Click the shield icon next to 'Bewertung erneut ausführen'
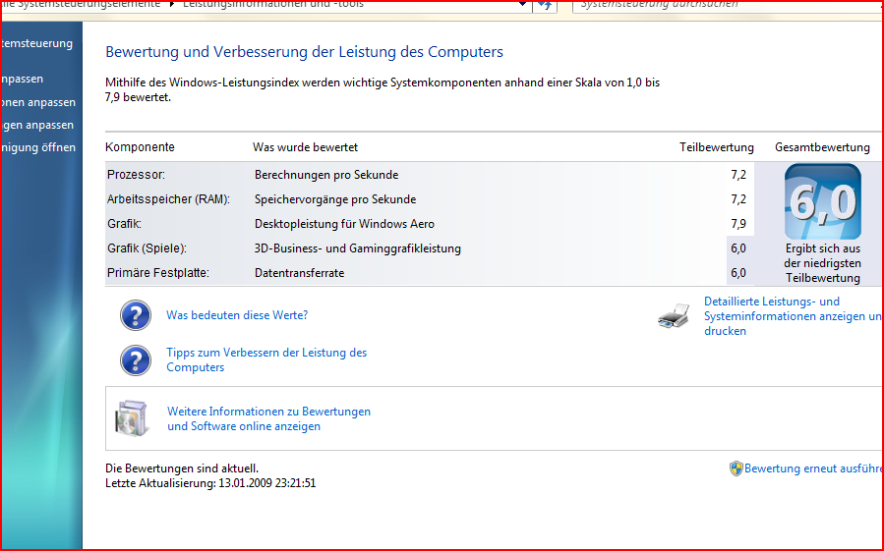Viewport: 884px width, 551px height. 736,468
